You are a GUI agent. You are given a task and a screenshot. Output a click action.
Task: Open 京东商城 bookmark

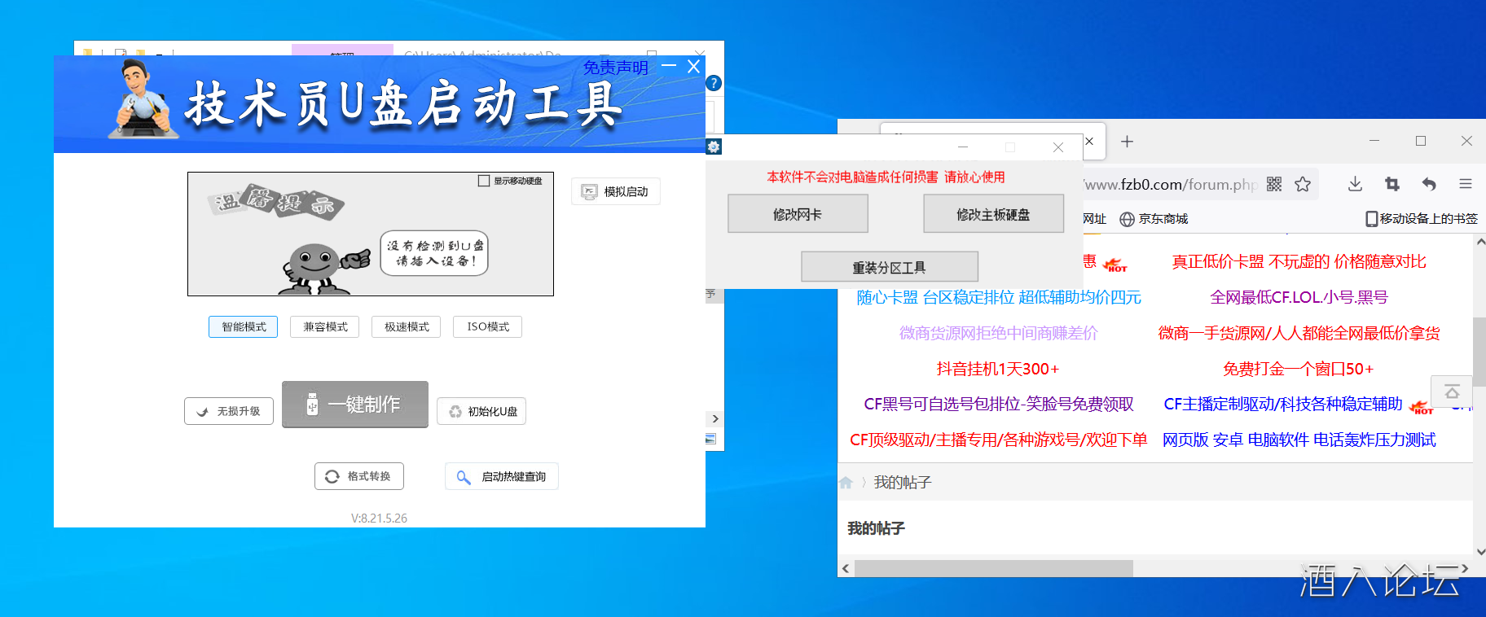click(x=1154, y=219)
